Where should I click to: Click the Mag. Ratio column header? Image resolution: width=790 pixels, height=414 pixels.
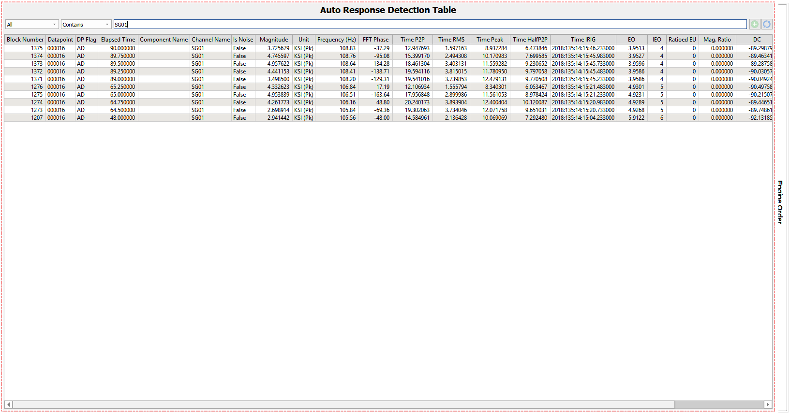point(717,40)
